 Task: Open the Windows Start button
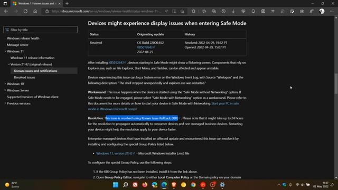pos(116,185)
